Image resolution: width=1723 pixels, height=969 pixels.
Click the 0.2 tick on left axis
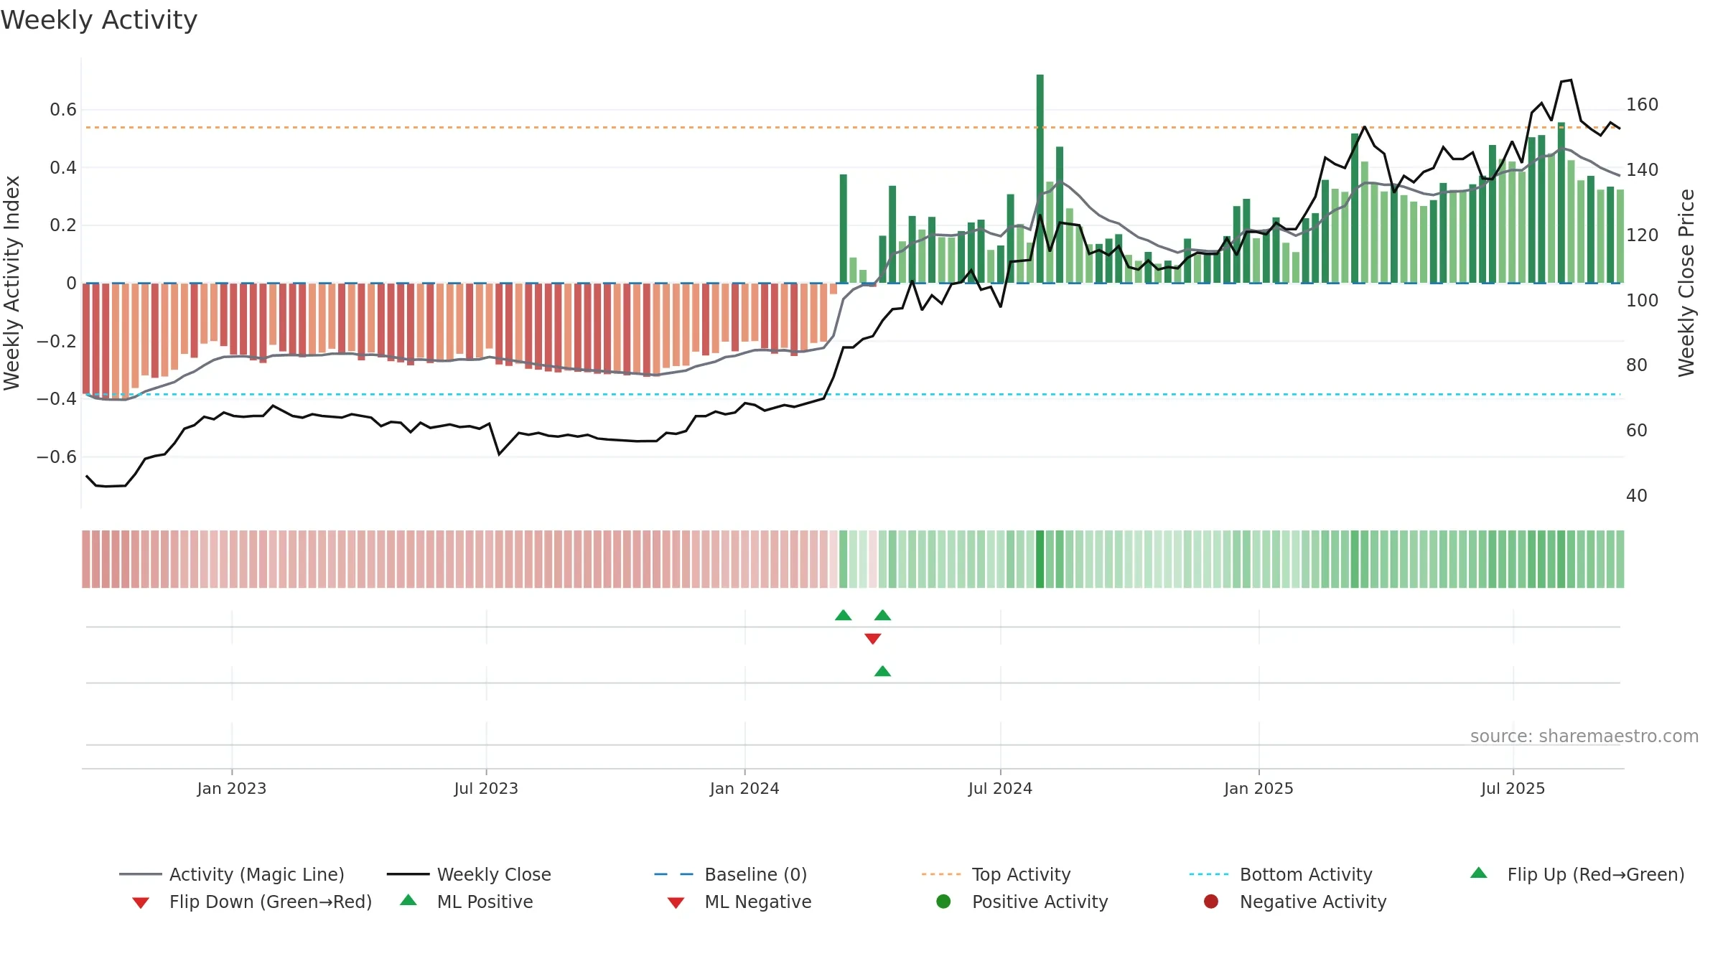click(63, 225)
